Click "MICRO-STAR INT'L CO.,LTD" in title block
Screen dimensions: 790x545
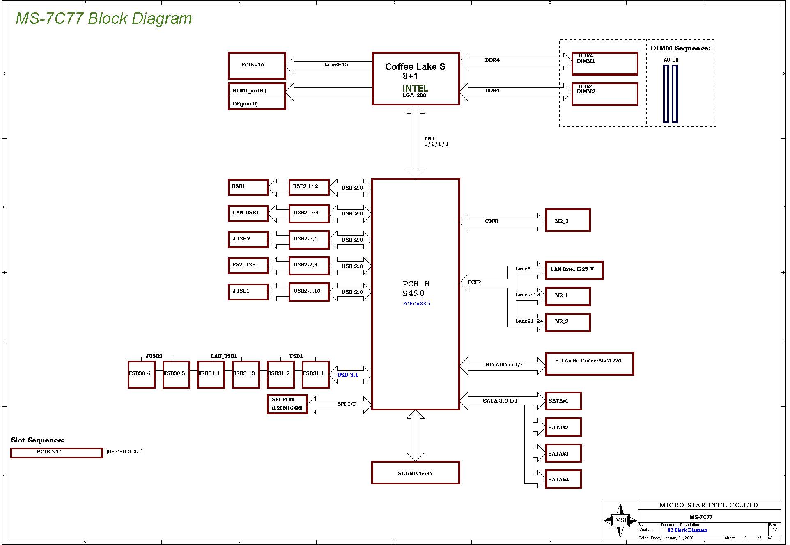pos(708,505)
